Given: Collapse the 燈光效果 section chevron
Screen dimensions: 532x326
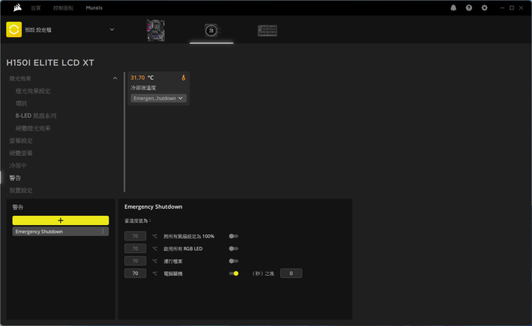Looking at the screenshot, I should [x=115, y=78].
